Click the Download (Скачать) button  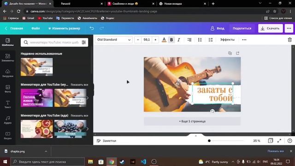pos(271,28)
